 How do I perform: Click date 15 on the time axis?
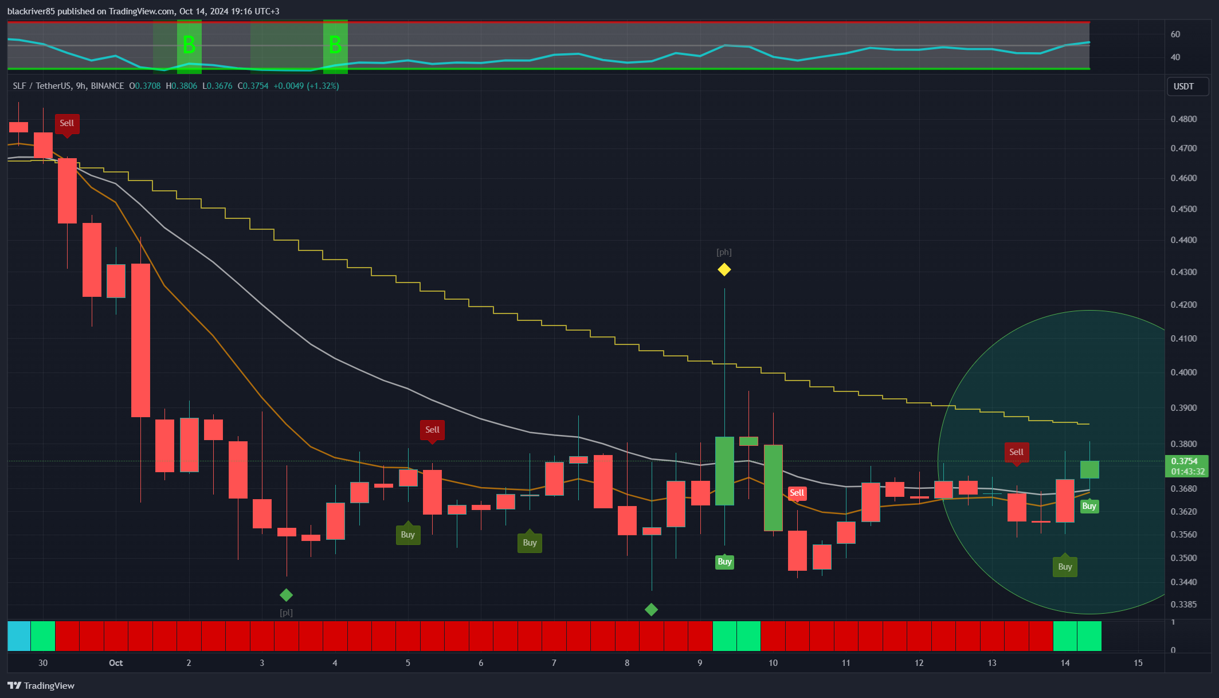click(x=1138, y=663)
